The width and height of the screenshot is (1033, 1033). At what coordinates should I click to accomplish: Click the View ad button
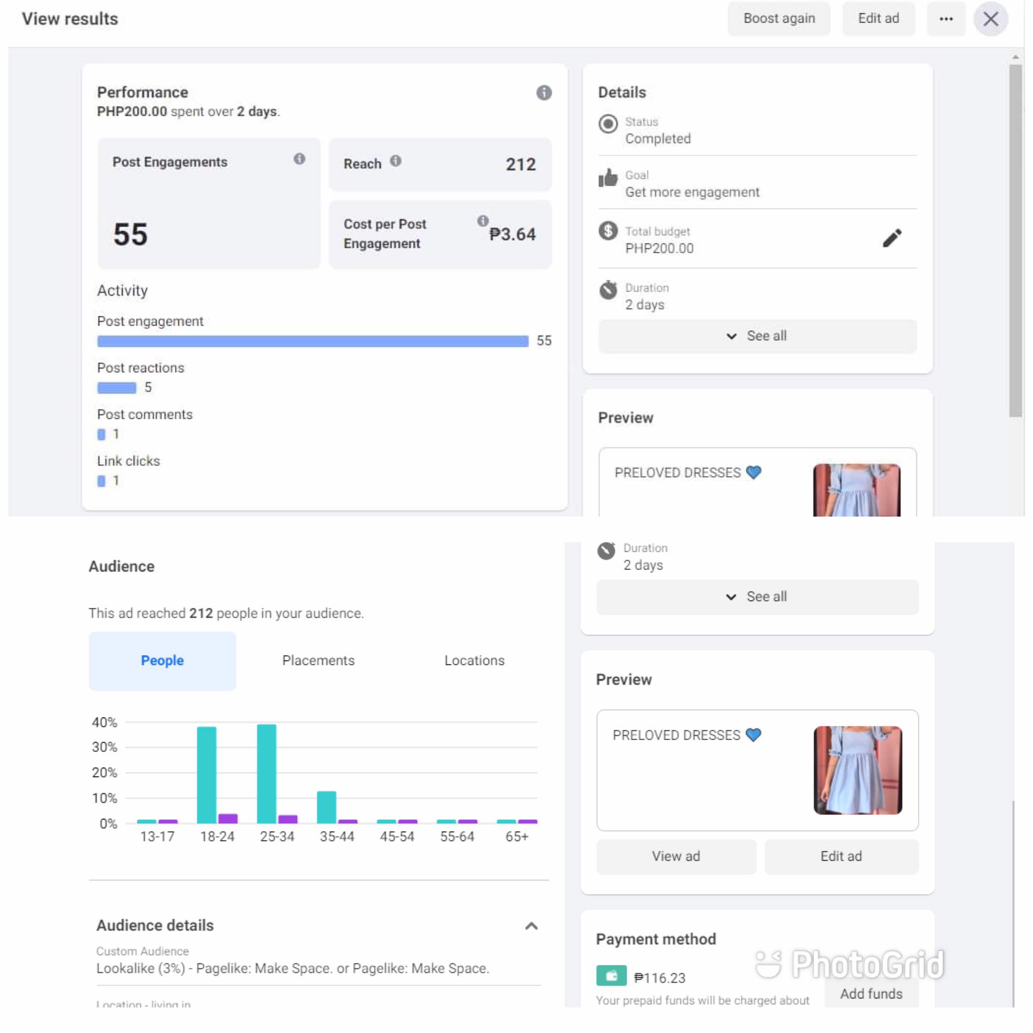pyautogui.click(x=676, y=856)
